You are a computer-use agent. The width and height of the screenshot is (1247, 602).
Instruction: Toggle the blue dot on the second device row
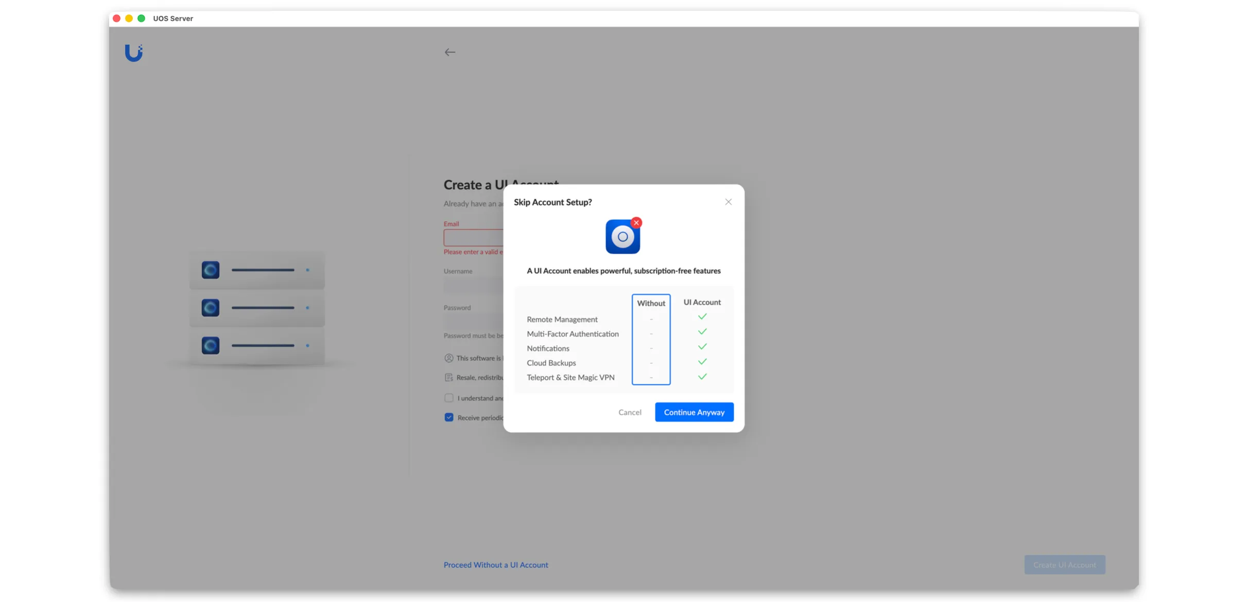point(308,308)
